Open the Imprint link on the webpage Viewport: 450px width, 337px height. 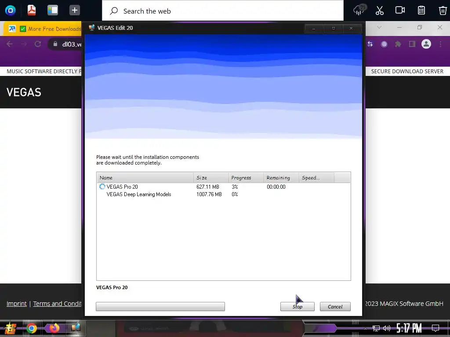pos(17,304)
